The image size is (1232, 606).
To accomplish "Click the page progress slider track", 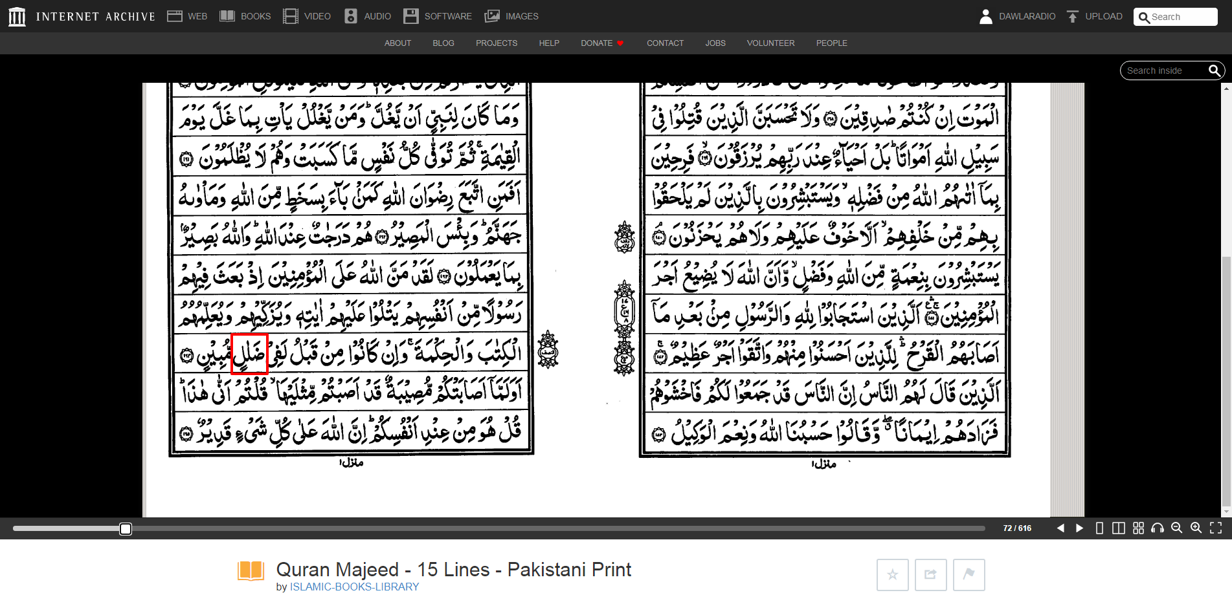I will coord(498,528).
